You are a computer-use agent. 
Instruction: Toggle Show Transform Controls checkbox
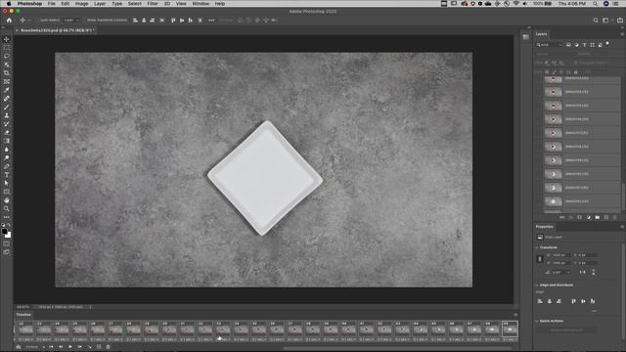pos(85,20)
